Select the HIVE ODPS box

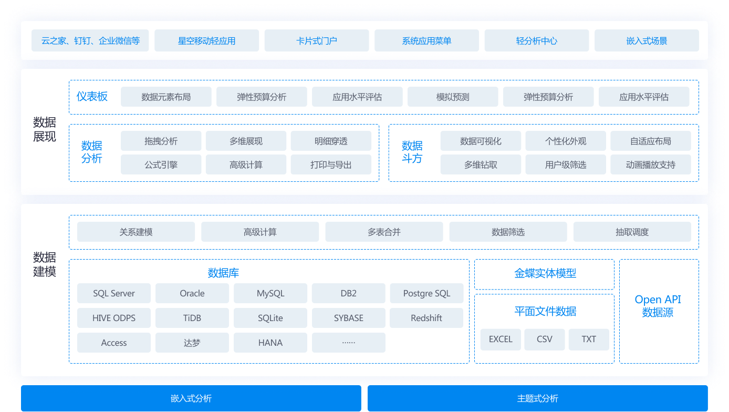coord(114,318)
